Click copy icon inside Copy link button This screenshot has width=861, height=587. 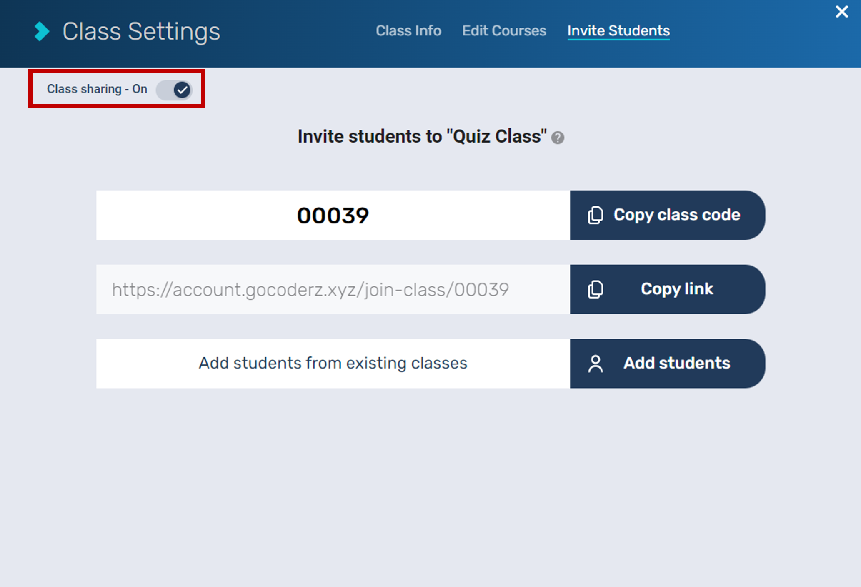pos(595,289)
